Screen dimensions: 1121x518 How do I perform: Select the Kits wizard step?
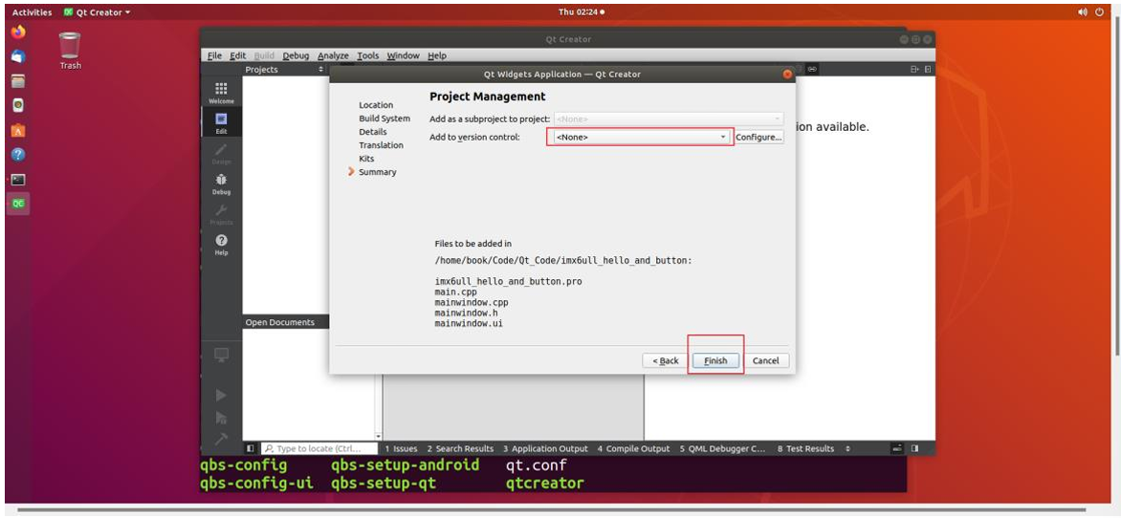click(x=366, y=159)
